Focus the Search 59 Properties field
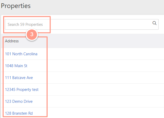This screenshot has width=164, height=118. coord(82,24)
